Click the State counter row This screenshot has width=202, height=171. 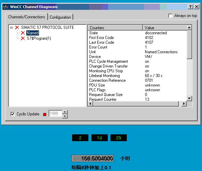(137, 33)
